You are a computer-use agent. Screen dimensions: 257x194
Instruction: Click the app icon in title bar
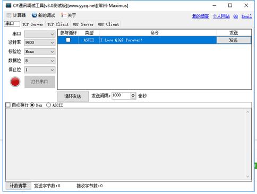(x=8, y=5)
